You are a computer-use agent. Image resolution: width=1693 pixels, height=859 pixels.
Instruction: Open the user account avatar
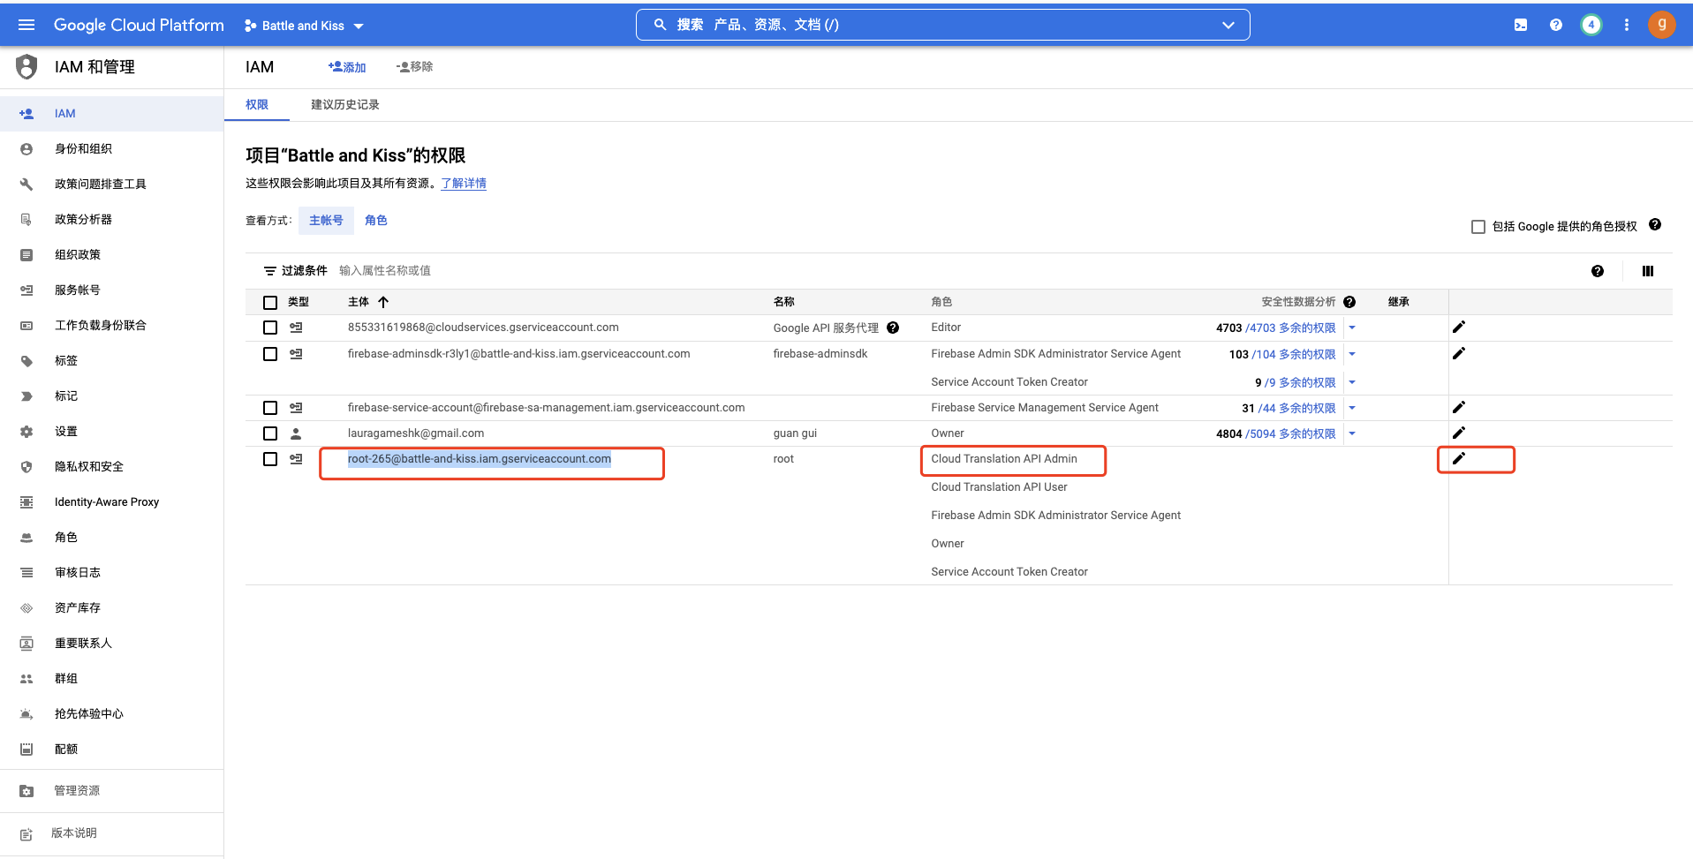pos(1662,25)
